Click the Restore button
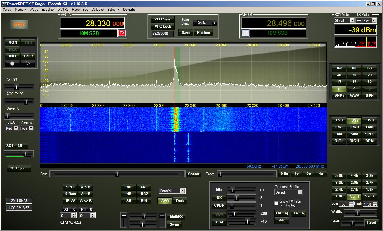The height and width of the screenshot is (231, 383). 203,33
